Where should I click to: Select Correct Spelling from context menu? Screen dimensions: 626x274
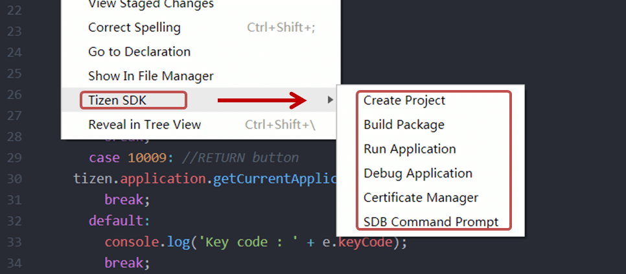tap(134, 28)
